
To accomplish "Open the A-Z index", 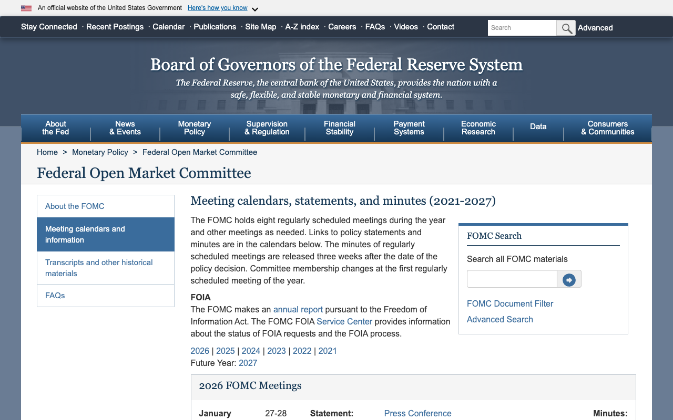I will 302,27.
